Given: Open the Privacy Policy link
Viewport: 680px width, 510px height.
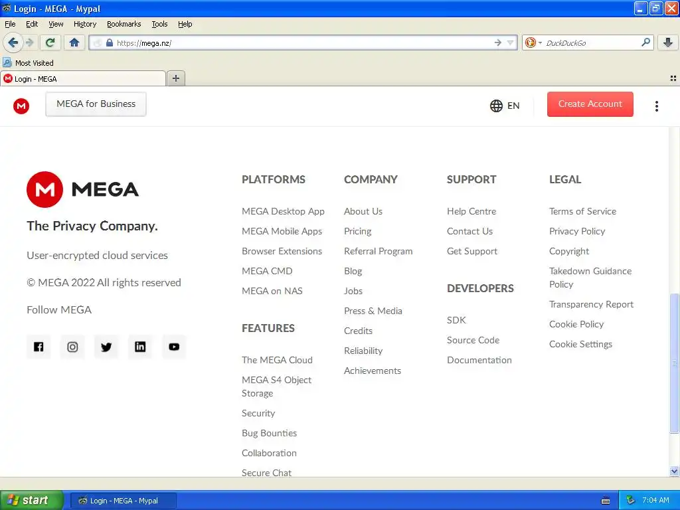Looking at the screenshot, I should point(577,231).
